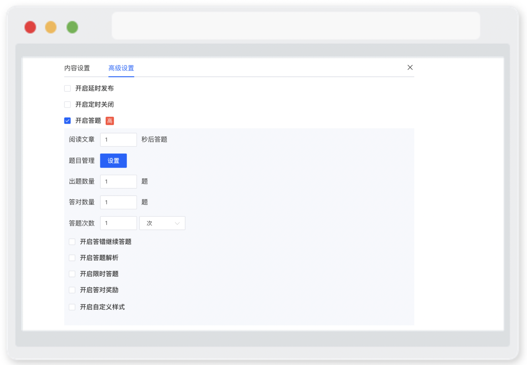The width and height of the screenshot is (527, 365).
Task: Click the 题目管理 label
Action: pyautogui.click(x=82, y=161)
